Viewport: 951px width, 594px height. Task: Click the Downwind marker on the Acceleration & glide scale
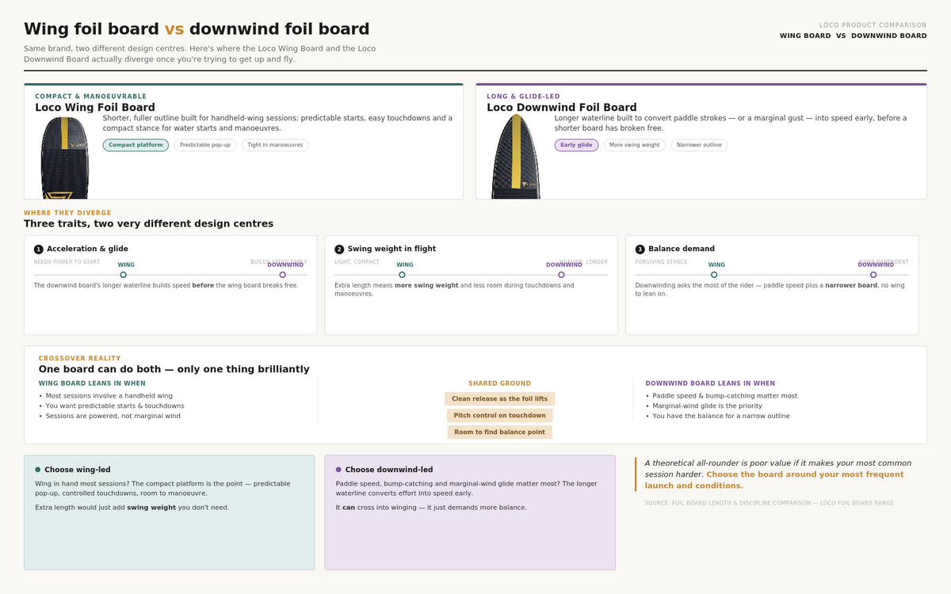click(x=283, y=275)
